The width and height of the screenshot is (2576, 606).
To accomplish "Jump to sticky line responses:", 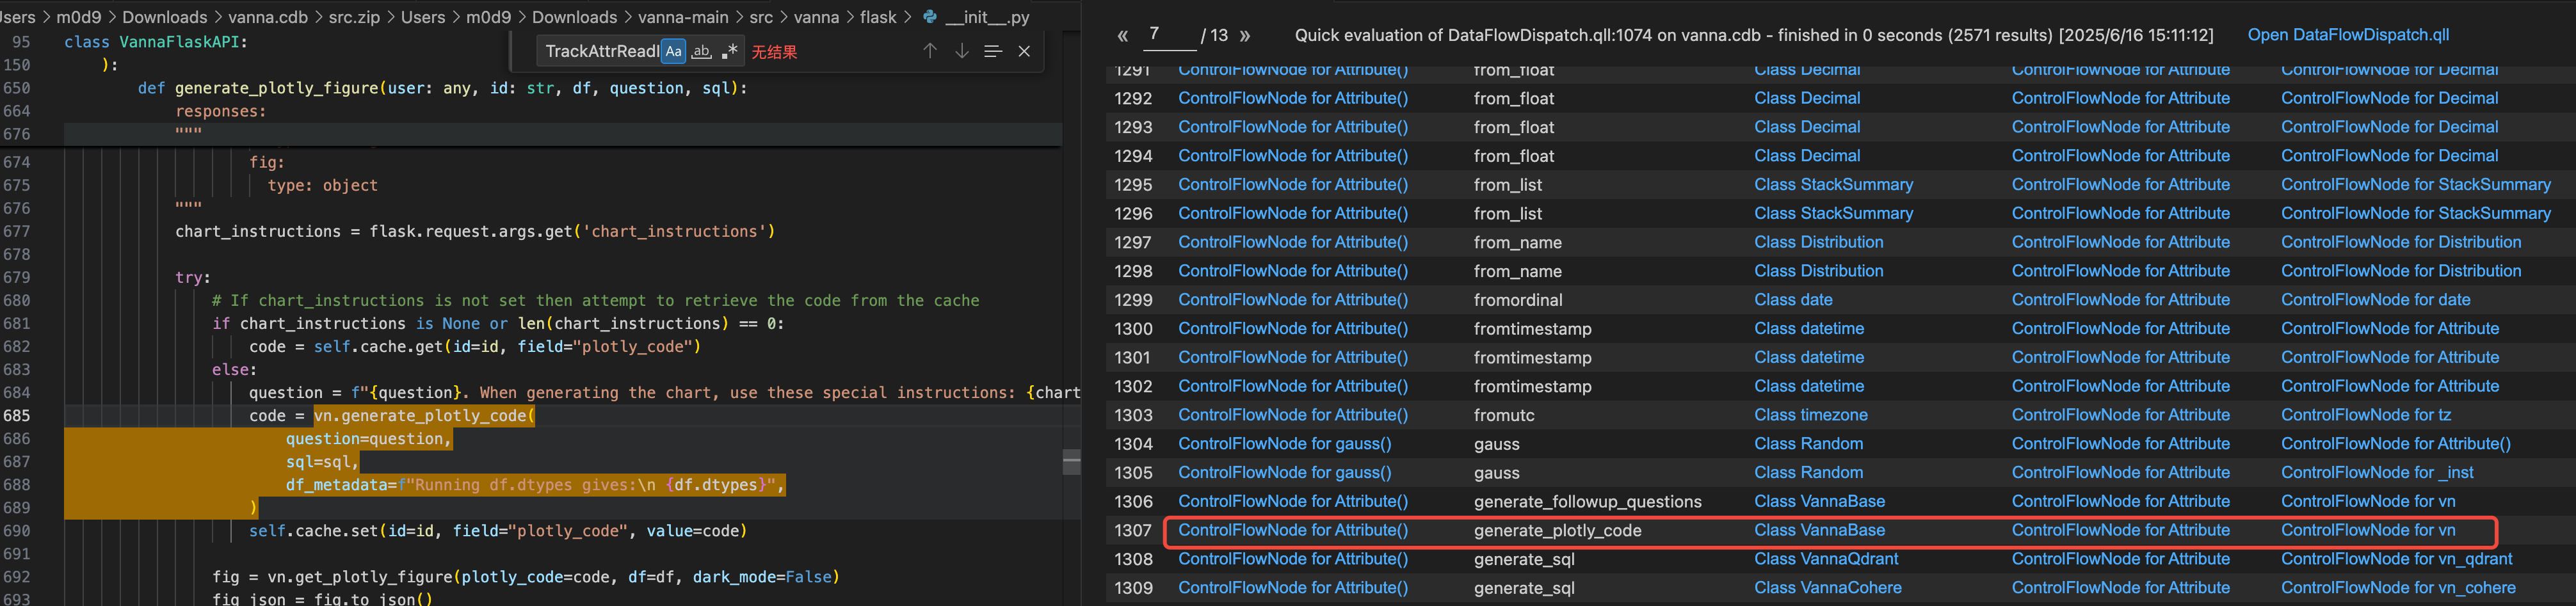I will (221, 111).
